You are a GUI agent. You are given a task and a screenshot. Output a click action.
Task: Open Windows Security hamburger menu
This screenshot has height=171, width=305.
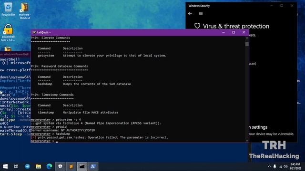(x=201, y=14)
